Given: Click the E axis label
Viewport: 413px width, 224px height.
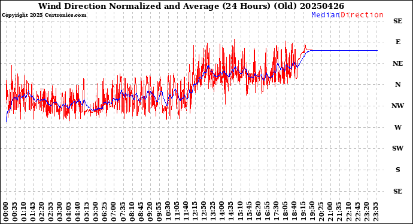Looking at the screenshot, I should coord(397,42).
